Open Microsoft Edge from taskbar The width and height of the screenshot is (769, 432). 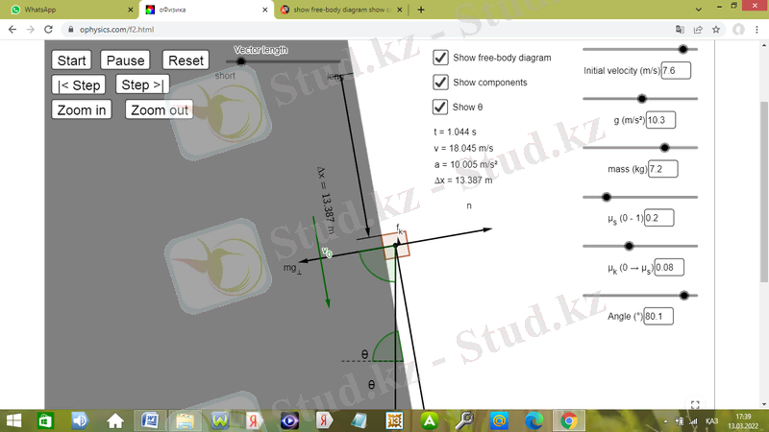click(x=533, y=420)
